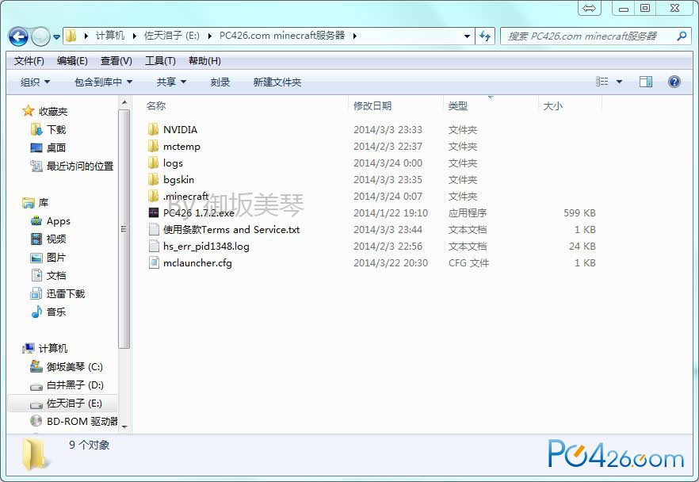Screen dimensions: 699x482
Task: Click the navigation pane scrollbar thumb
Action: pyautogui.click(x=124, y=229)
